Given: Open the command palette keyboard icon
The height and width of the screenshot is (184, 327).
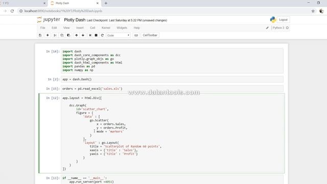Looking at the screenshot, I should (x=136, y=35).
